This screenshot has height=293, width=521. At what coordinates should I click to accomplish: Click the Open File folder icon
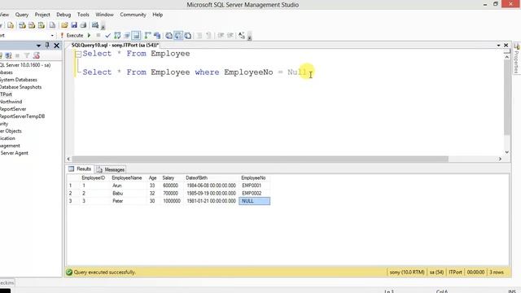(x=64, y=25)
